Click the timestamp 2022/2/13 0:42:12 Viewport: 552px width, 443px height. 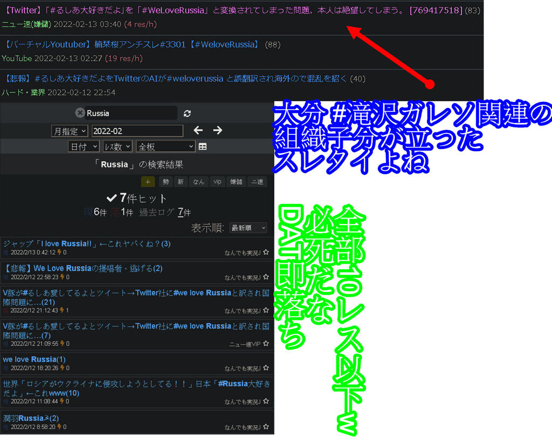(x=33, y=253)
